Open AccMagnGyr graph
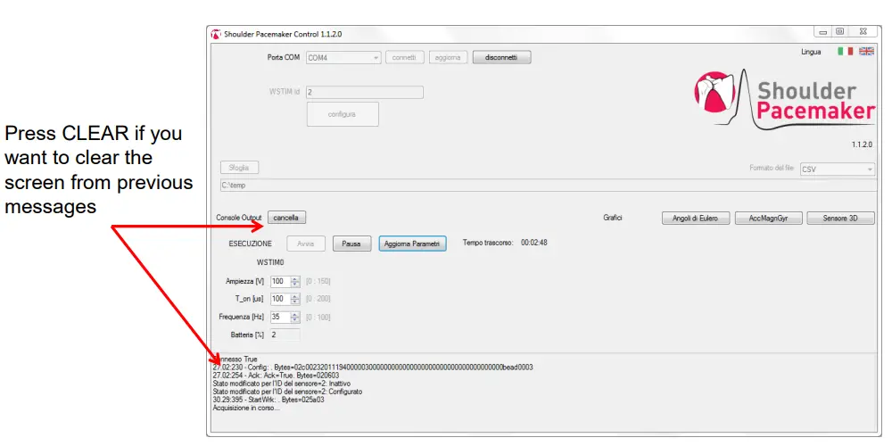892x446 pixels. (x=769, y=218)
